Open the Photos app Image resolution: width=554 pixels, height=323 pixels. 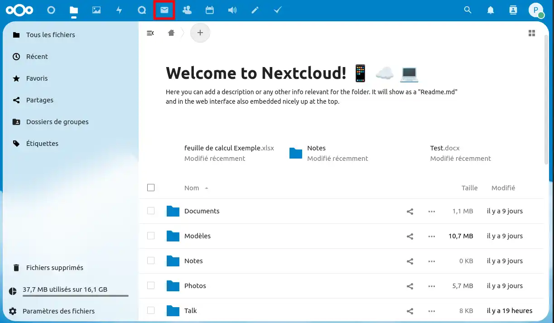(96, 10)
